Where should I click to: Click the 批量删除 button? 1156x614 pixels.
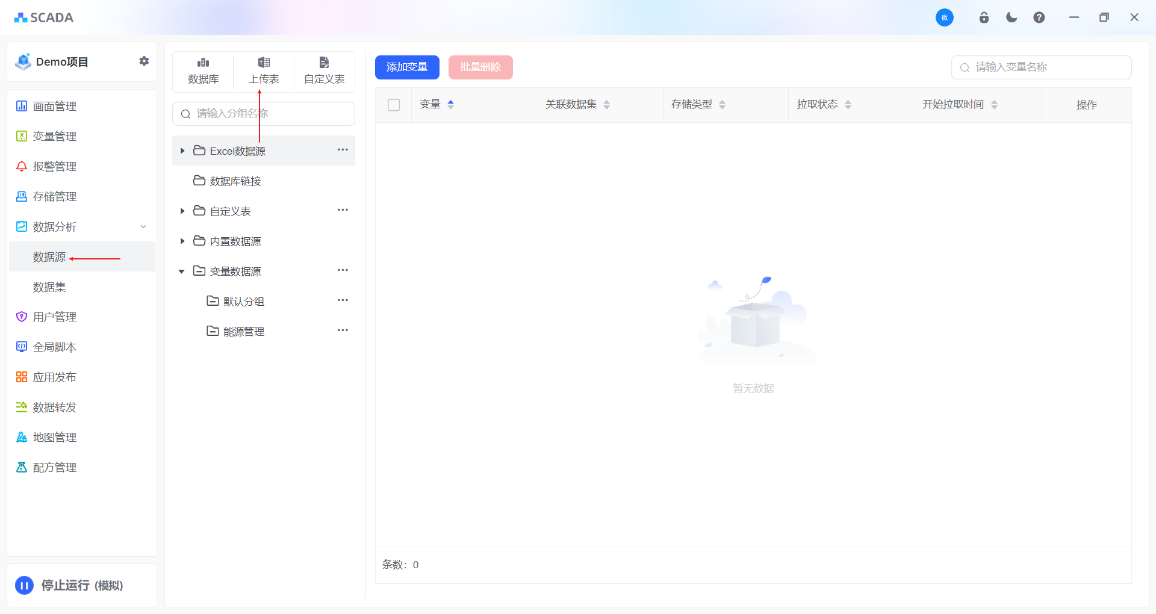point(480,67)
